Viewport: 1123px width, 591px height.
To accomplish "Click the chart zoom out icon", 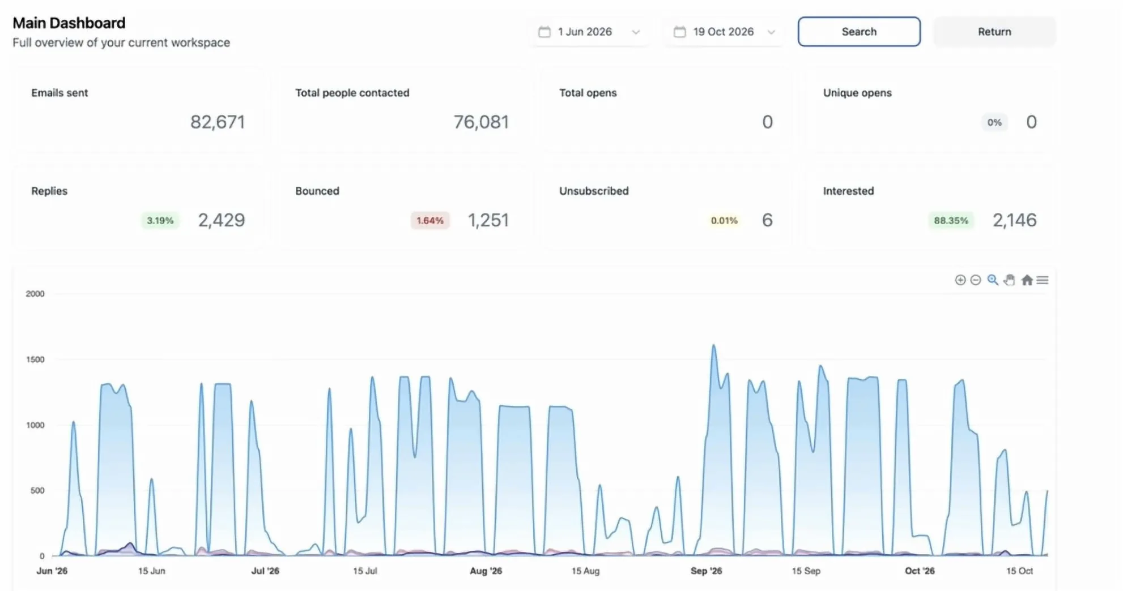I will coord(975,280).
